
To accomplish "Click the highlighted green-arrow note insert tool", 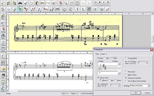I will 20,9.
